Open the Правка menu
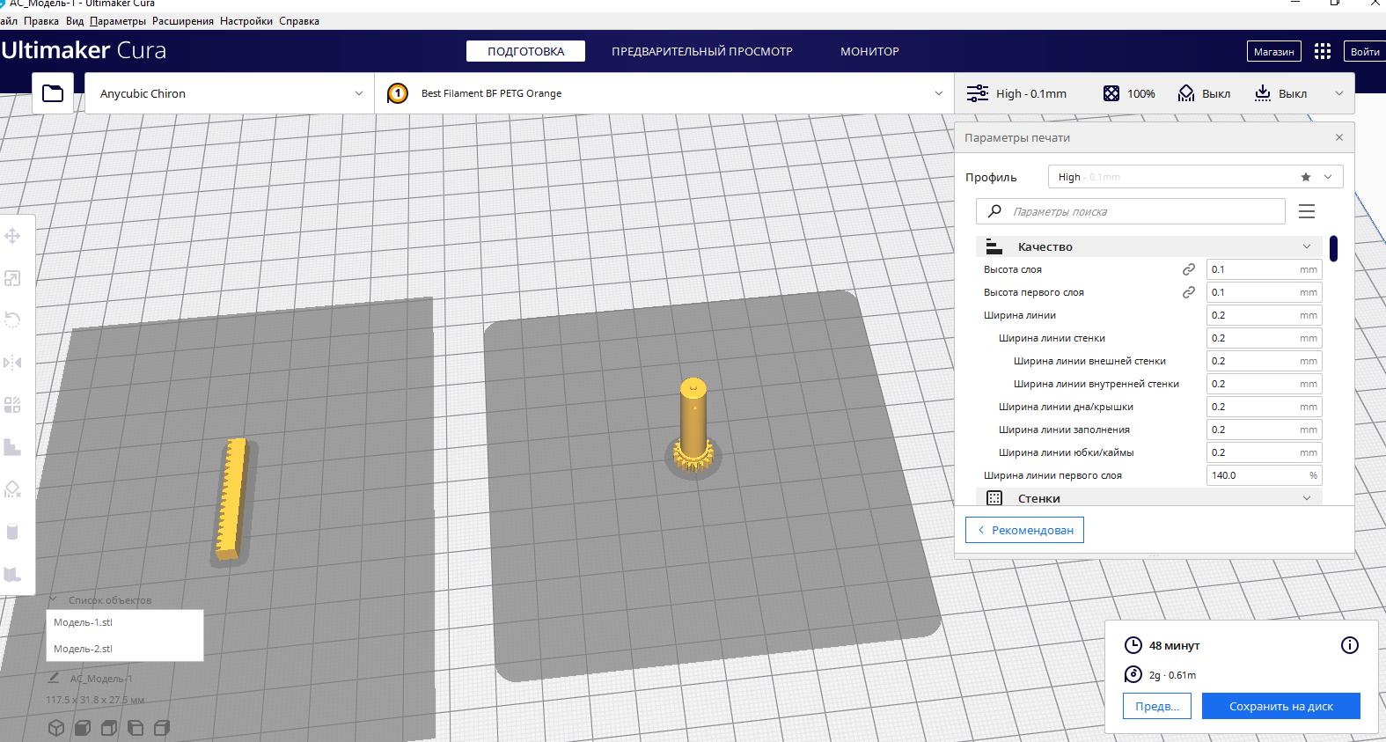The height and width of the screenshot is (742, 1386). 41,21
